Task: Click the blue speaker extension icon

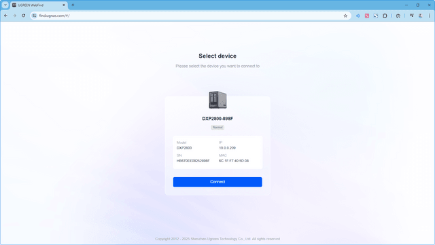Action: click(x=358, y=16)
